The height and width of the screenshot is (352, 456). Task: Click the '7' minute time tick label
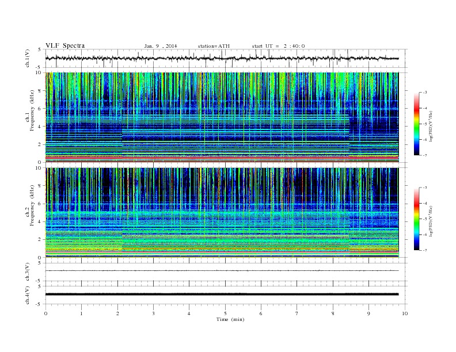coord(297,313)
